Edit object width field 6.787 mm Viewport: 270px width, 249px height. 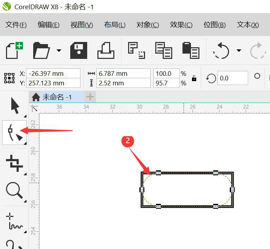[x=124, y=73]
